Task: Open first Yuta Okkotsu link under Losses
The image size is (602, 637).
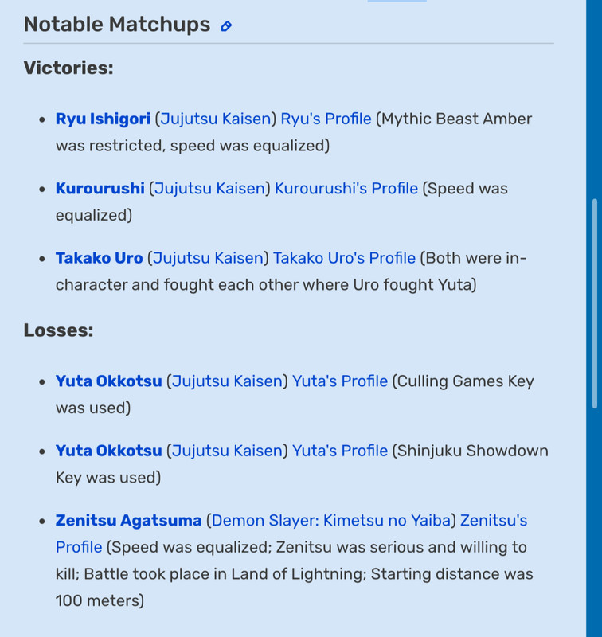Action: [x=109, y=381]
